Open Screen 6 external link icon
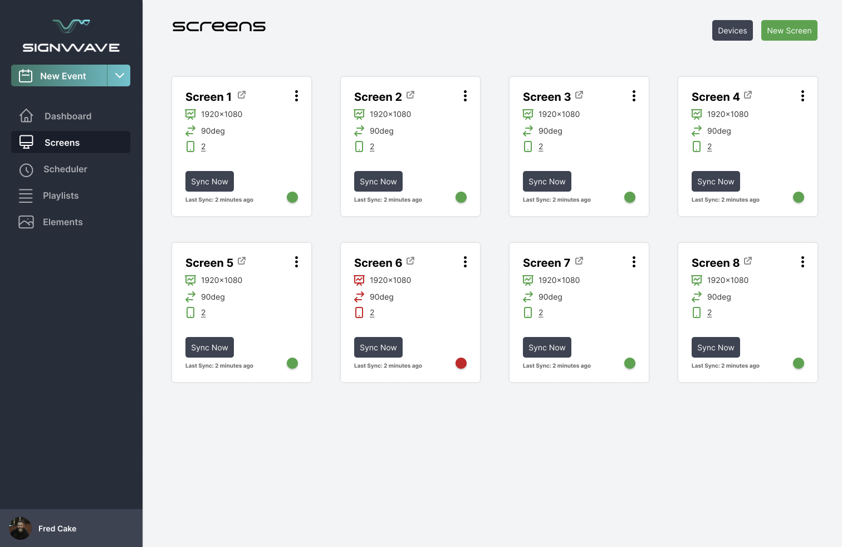The width and height of the screenshot is (842, 547). tap(410, 261)
